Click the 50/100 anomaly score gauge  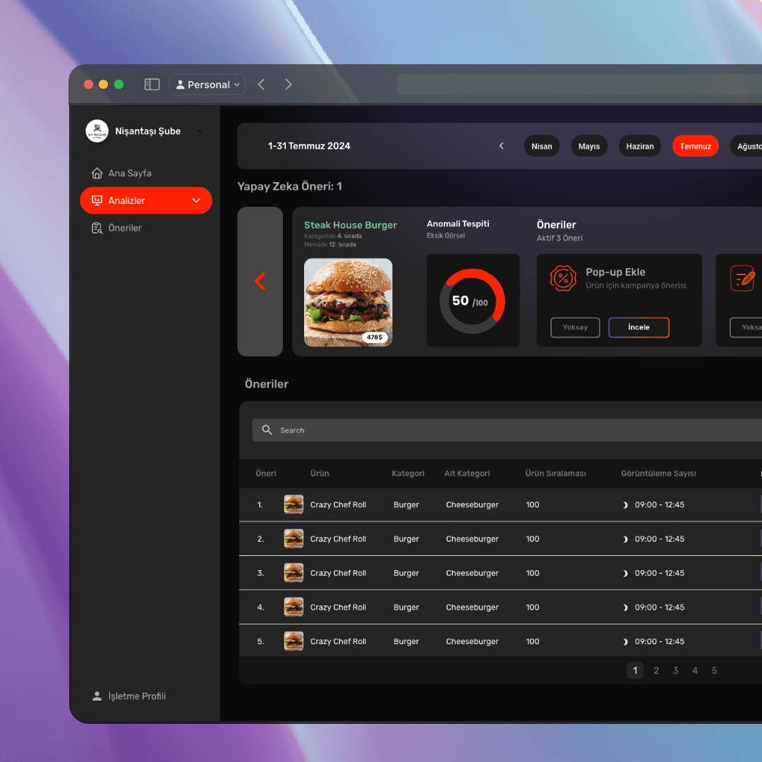click(473, 301)
